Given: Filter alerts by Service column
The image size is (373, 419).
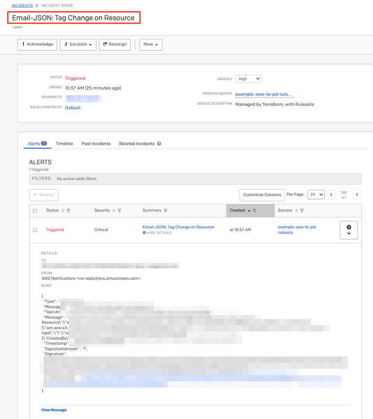Looking at the screenshot, I should [x=302, y=211].
